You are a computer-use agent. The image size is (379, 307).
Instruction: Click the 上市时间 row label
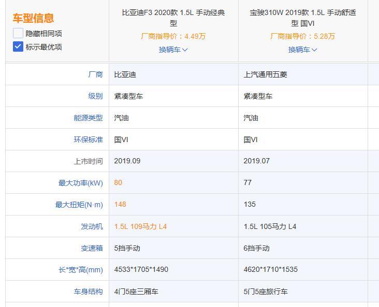pyautogui.click(x=88, y=161)
